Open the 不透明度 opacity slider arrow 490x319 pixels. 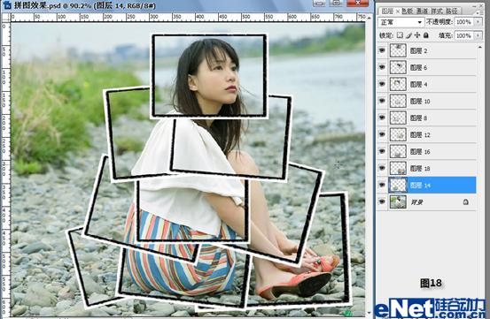478,22
